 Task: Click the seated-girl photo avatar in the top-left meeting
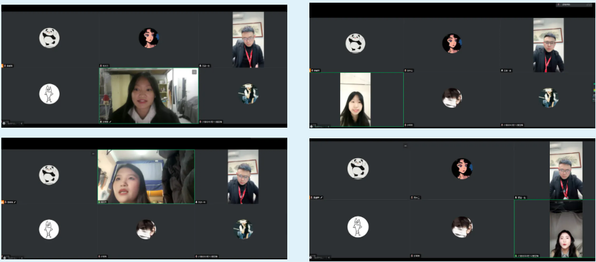click(249, 94)
